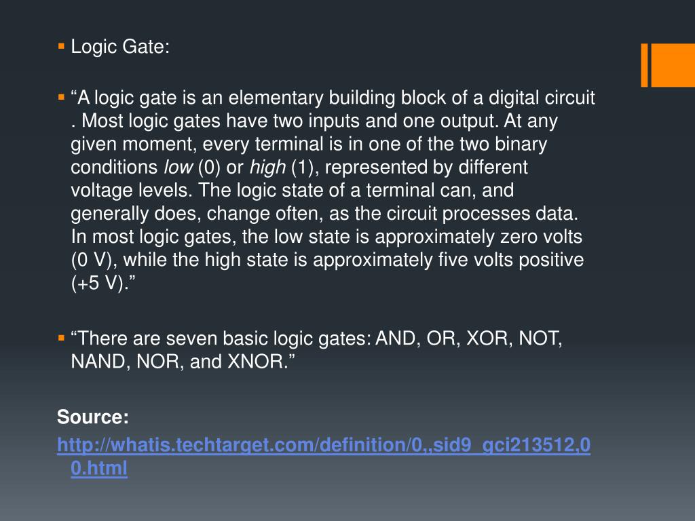Image resolution: width=695 pixels, height=521 pixels.
Task: Click the italic word 'high'
Action: point(267,168)
